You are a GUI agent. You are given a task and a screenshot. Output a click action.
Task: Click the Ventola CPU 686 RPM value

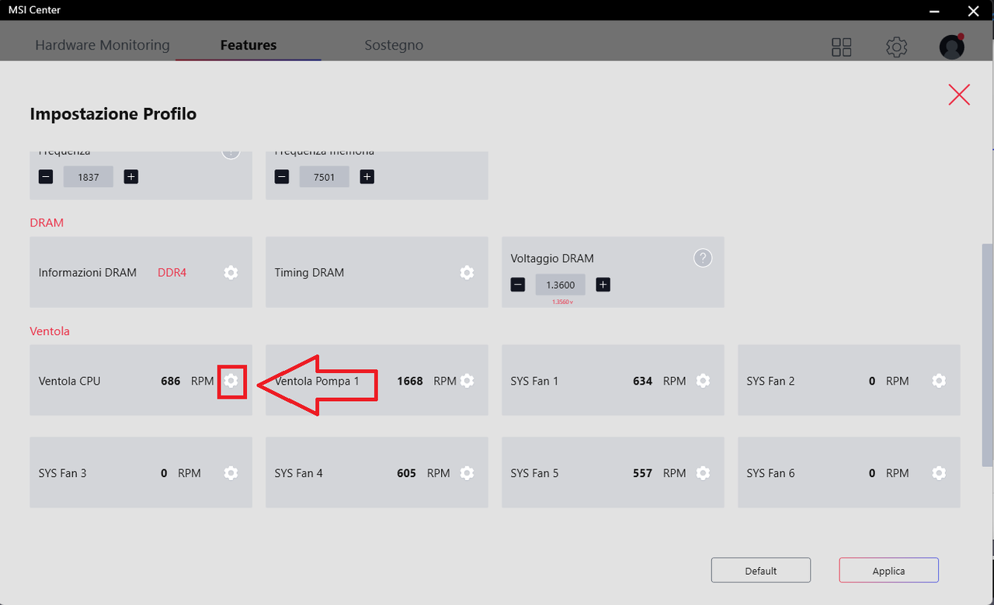pos(171,381)
